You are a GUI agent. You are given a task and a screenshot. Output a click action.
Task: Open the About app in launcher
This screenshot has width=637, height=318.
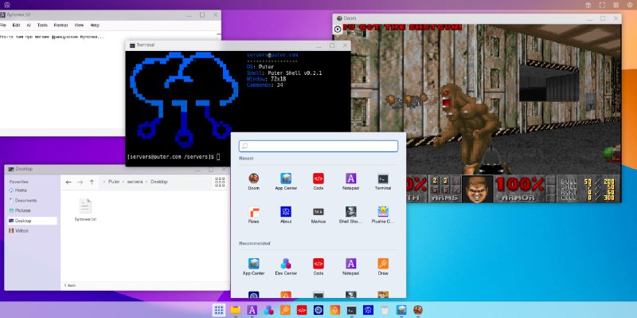tap(286, 214)
